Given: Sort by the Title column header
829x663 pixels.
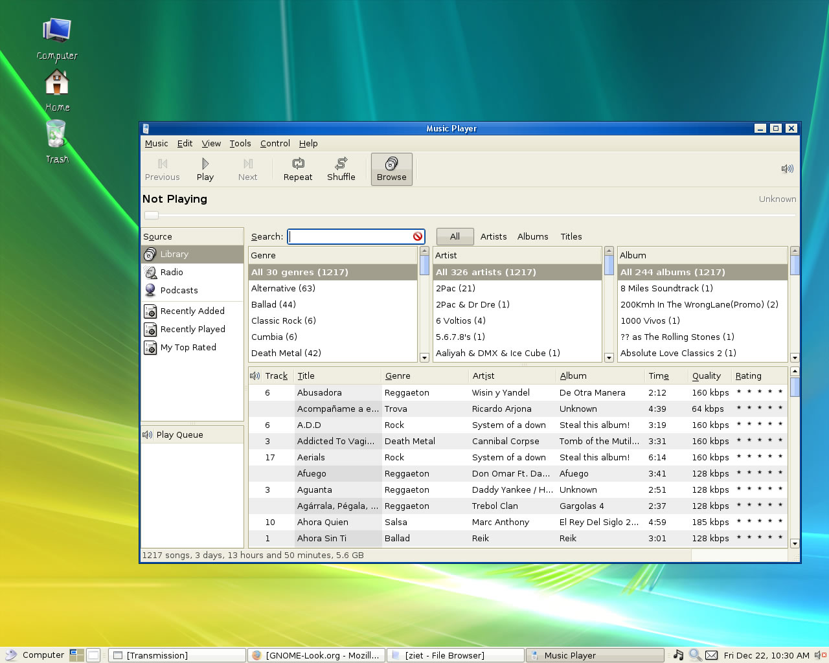Looking at the screenshot, I should 338,376.
